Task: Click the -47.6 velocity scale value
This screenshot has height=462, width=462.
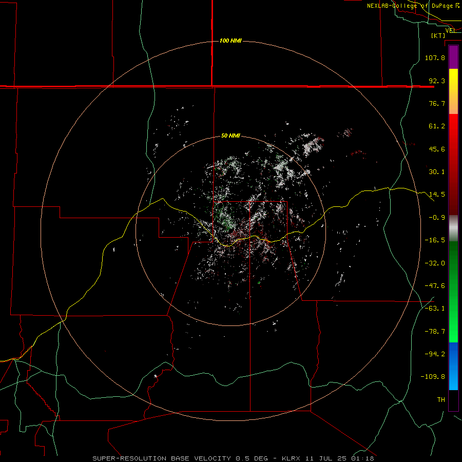Action: tap(435, 286)
